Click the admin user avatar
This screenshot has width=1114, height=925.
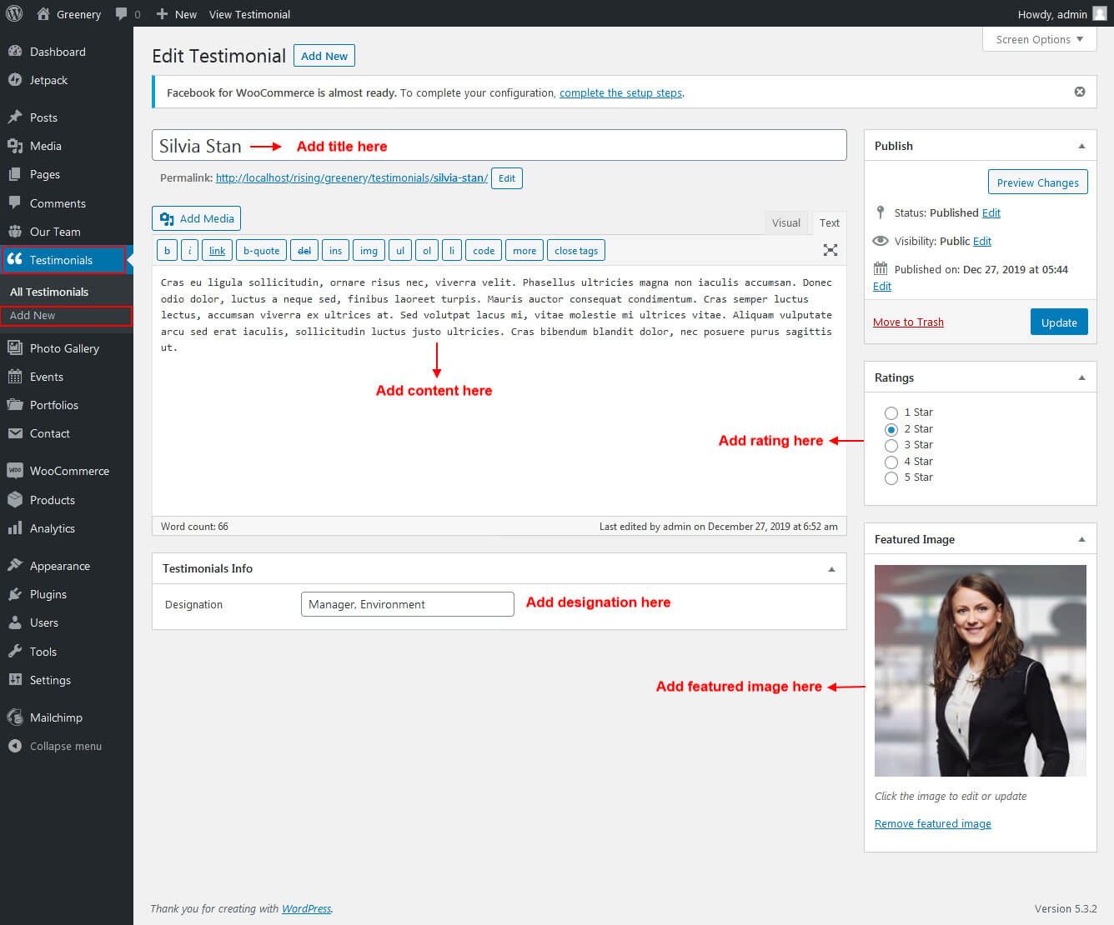pos(1099,14)
